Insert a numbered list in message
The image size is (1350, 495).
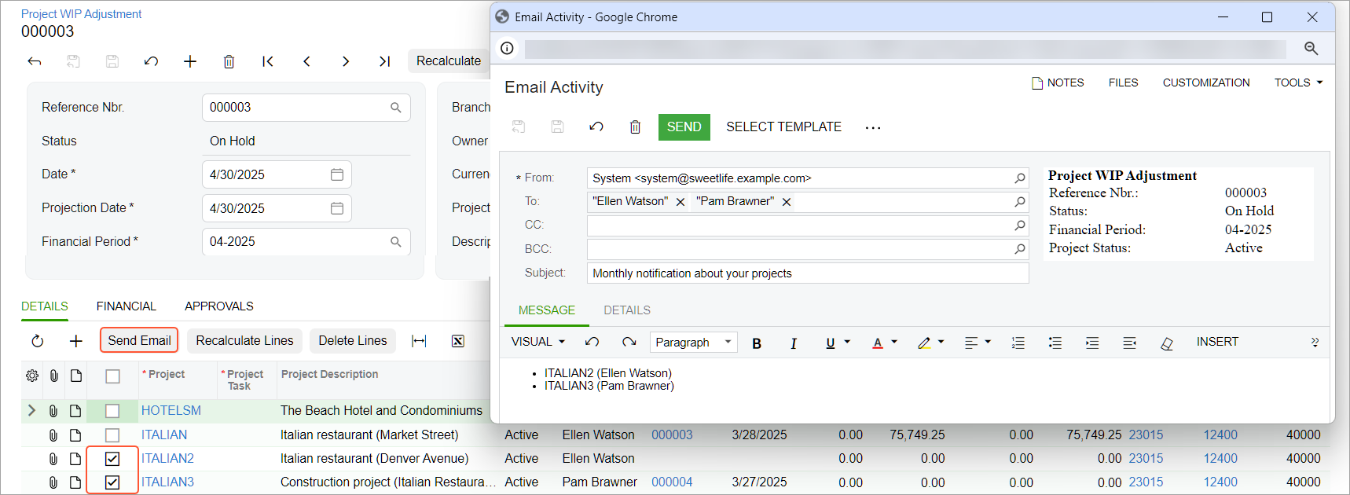click(x=1018, y=343)
